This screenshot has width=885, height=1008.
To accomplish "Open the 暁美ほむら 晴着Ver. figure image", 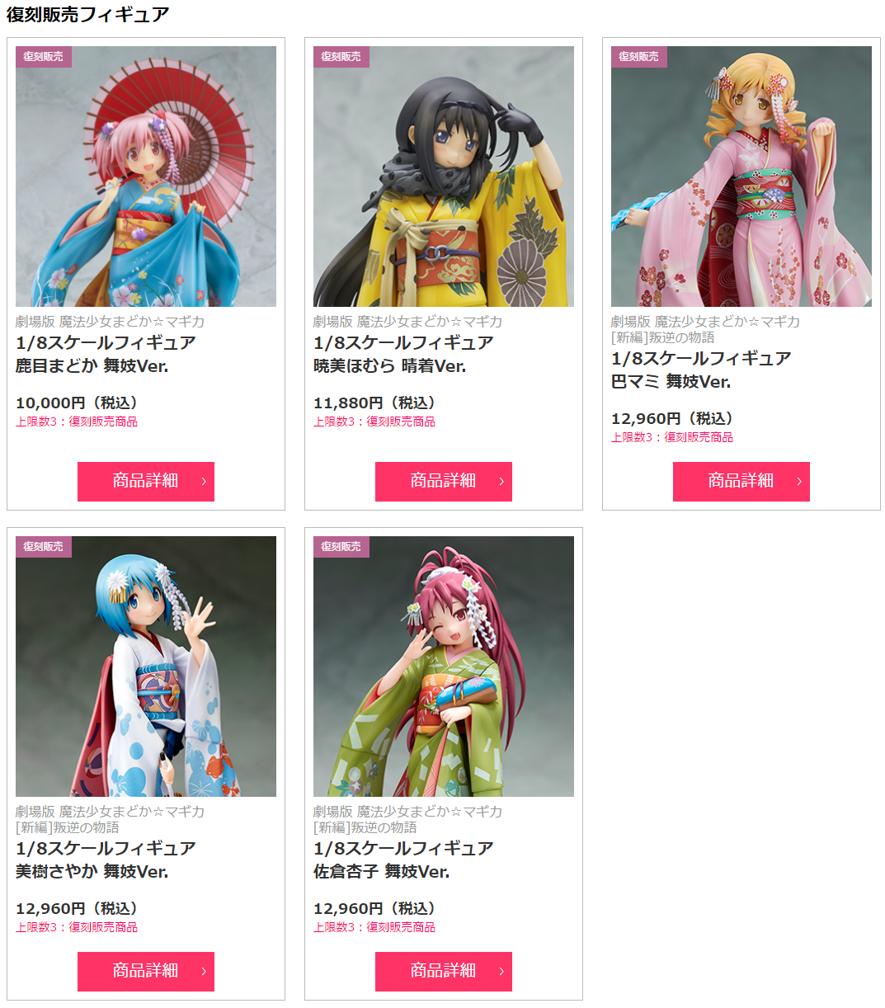I will pyautogui.click(x=444, y=177).
